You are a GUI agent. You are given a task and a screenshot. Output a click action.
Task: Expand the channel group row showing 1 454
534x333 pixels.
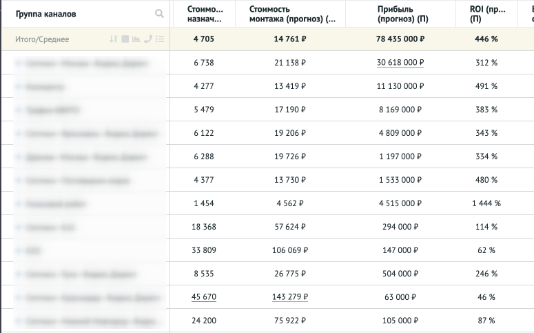click(x=18, y=203)
